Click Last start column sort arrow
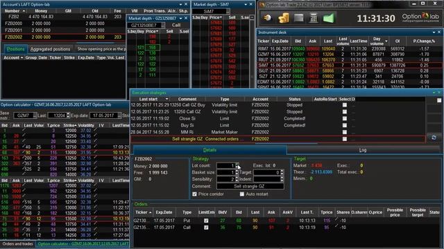 click(166, 99)
